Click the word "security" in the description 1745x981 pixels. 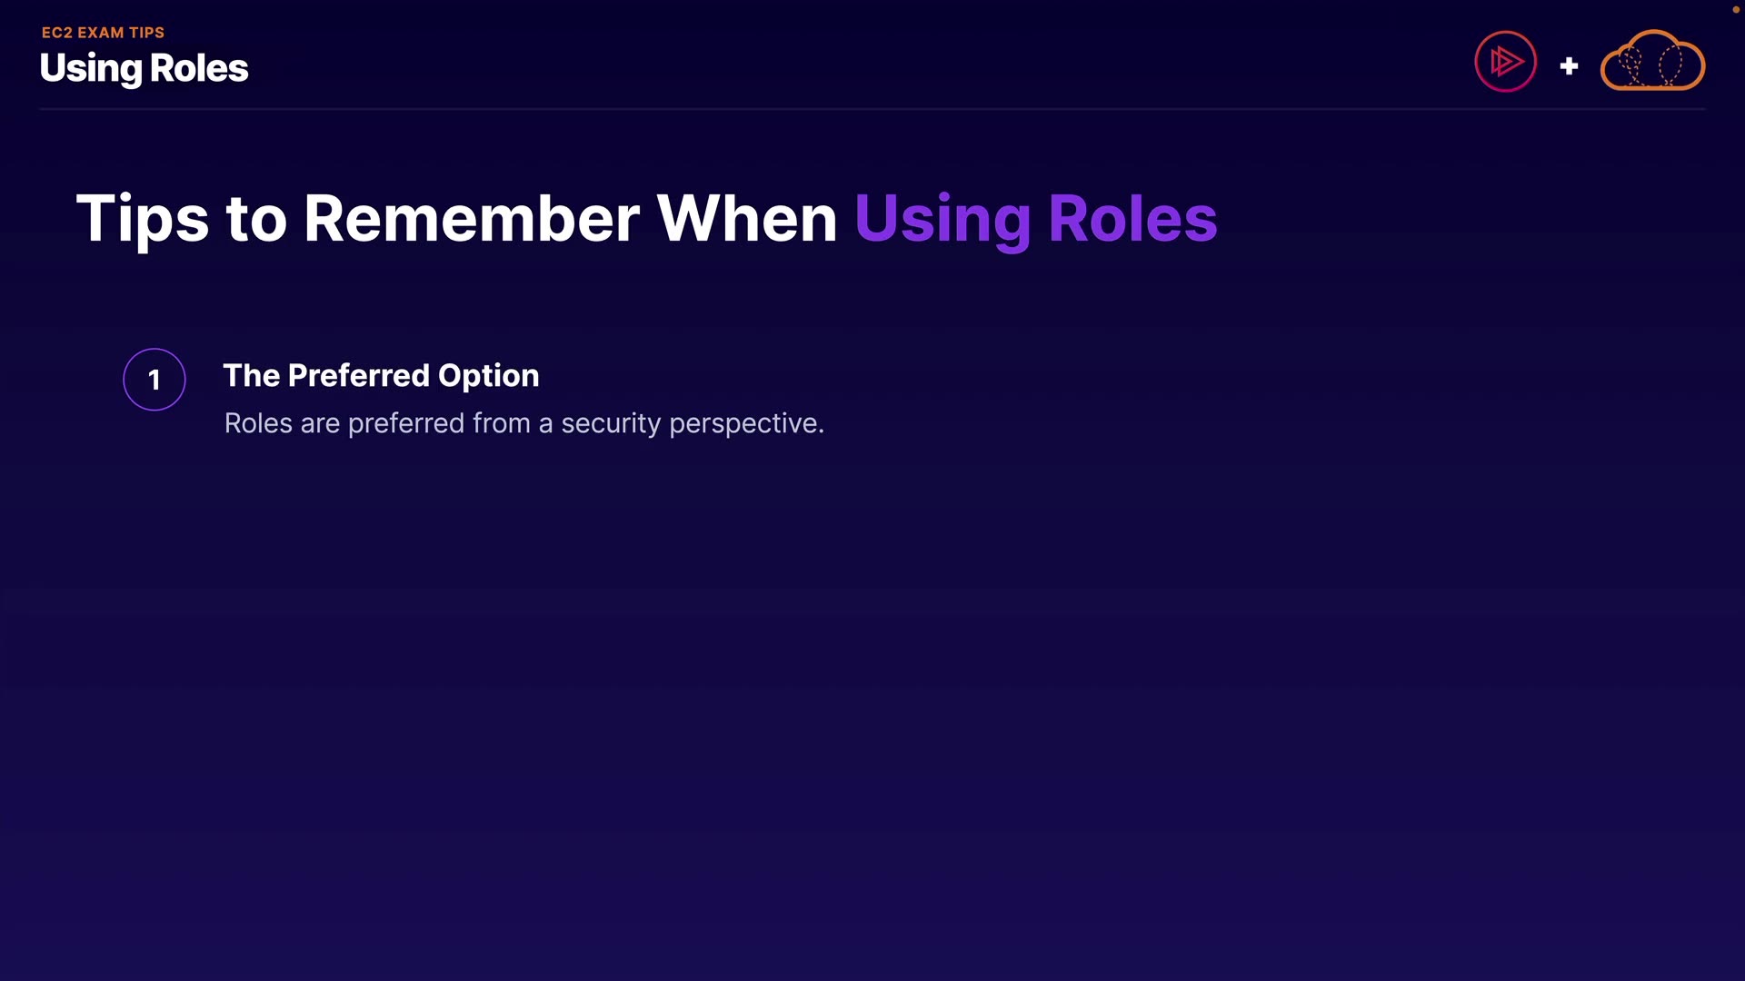(x=611, y=423)
